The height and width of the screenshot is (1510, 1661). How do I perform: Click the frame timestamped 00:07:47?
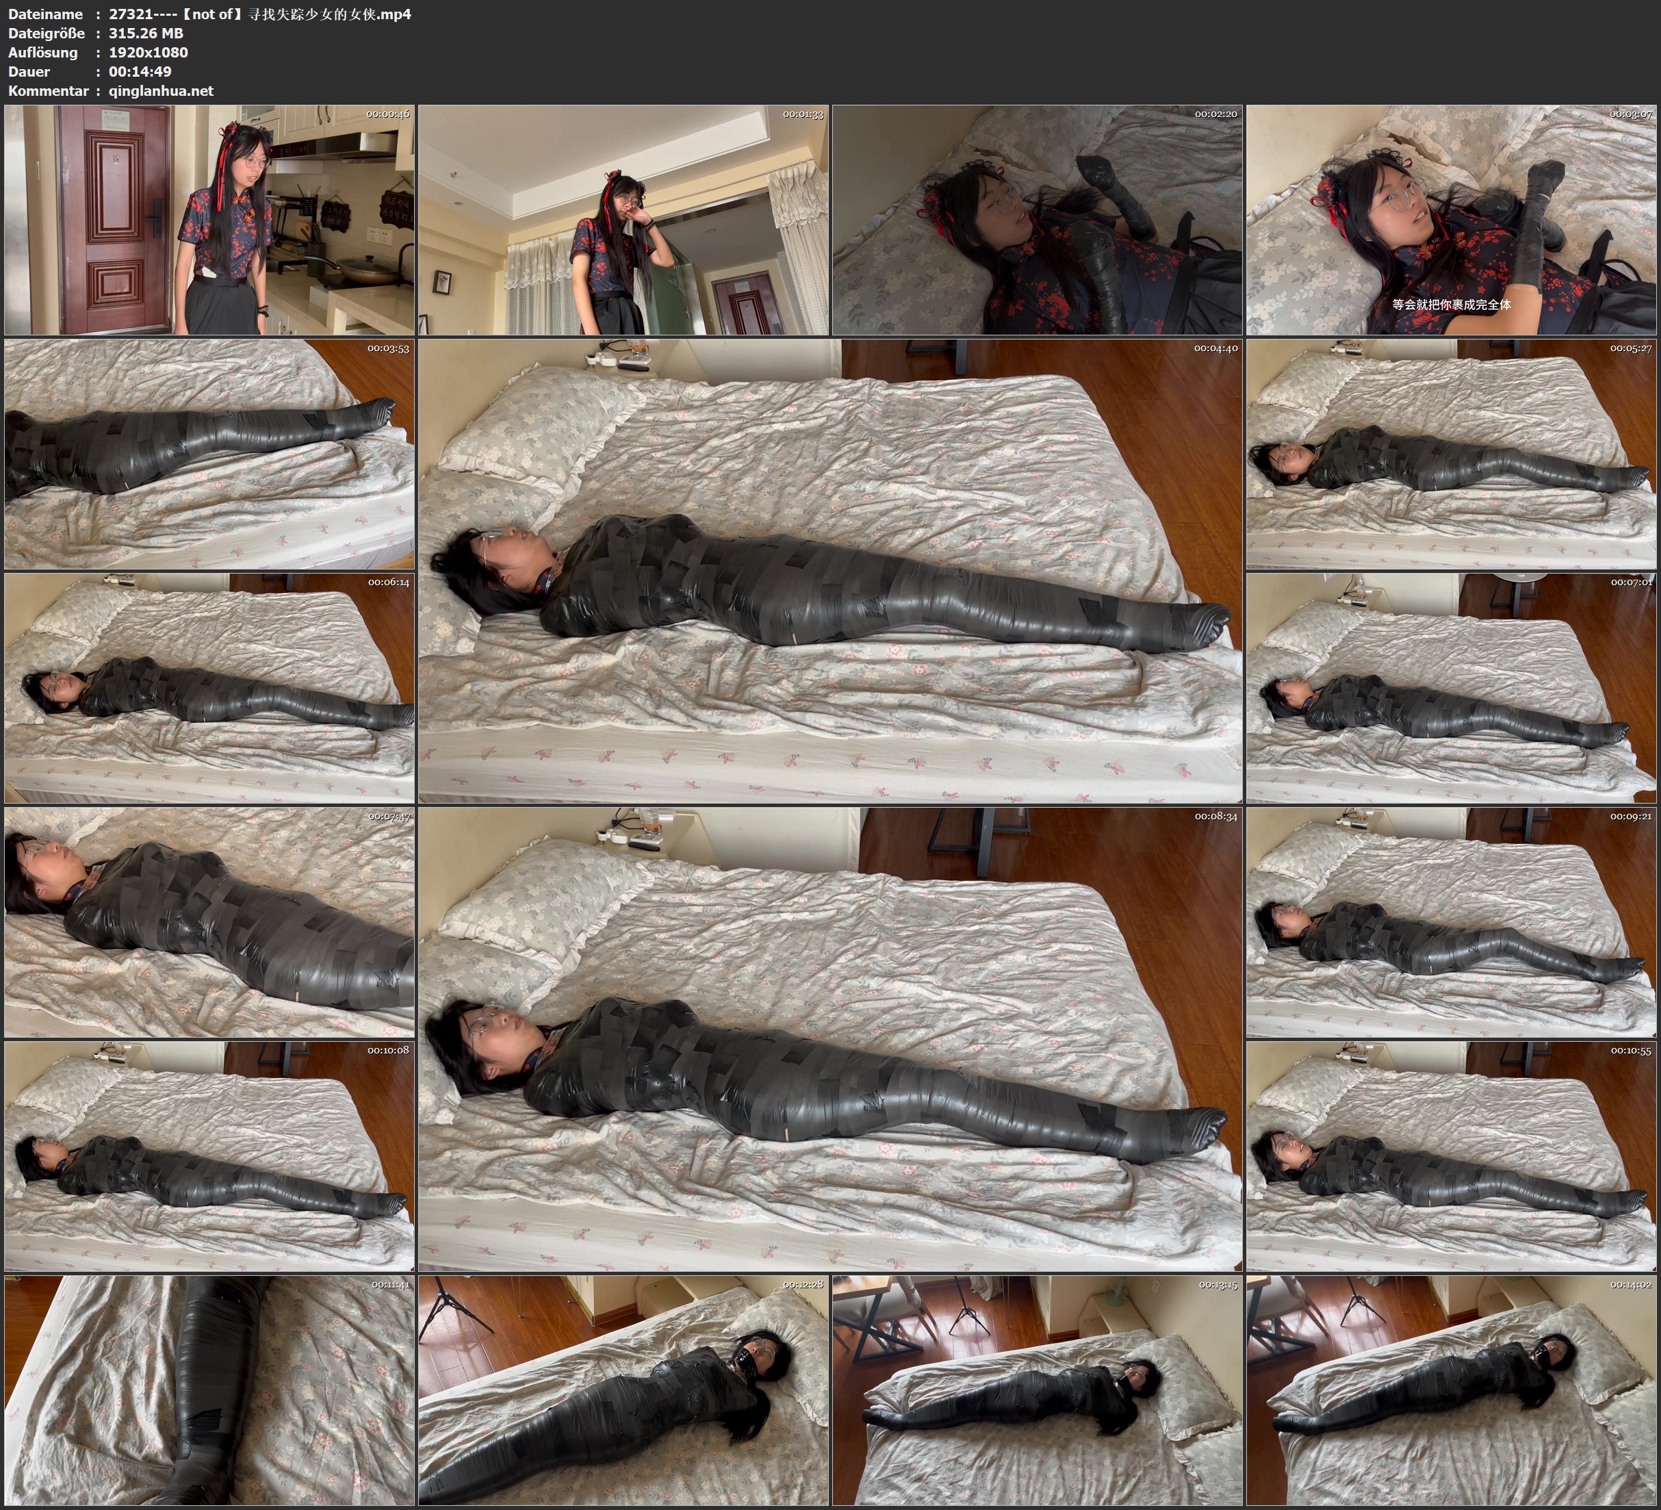(x=209, y=922)
